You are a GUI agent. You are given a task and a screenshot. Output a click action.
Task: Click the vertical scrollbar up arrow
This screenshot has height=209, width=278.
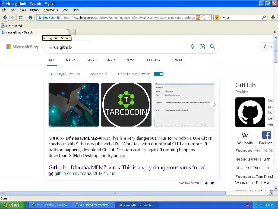click(276, 38)
